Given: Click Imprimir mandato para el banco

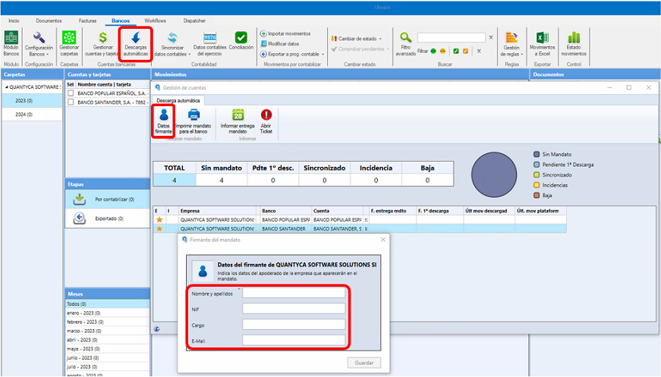Looking at the screenshot, I should [x=194, y=121].
